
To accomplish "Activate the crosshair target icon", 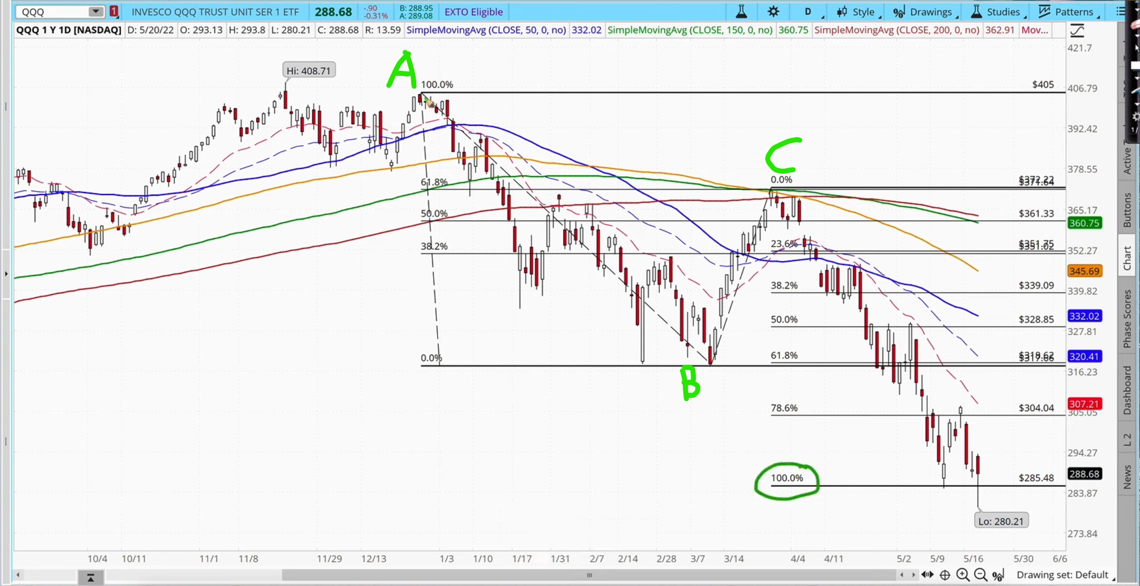I will pos(945,575).
